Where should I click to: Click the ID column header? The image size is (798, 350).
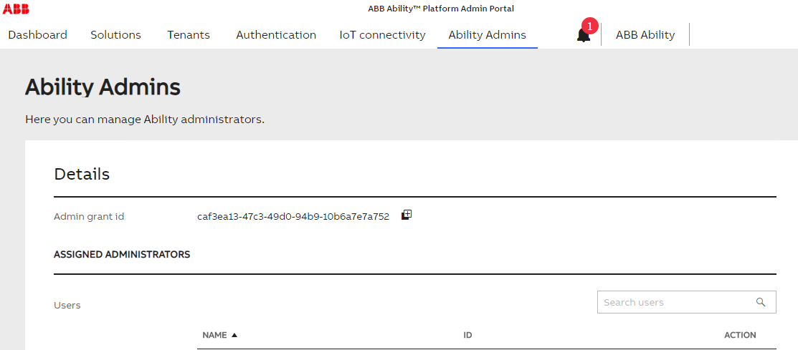467,335
